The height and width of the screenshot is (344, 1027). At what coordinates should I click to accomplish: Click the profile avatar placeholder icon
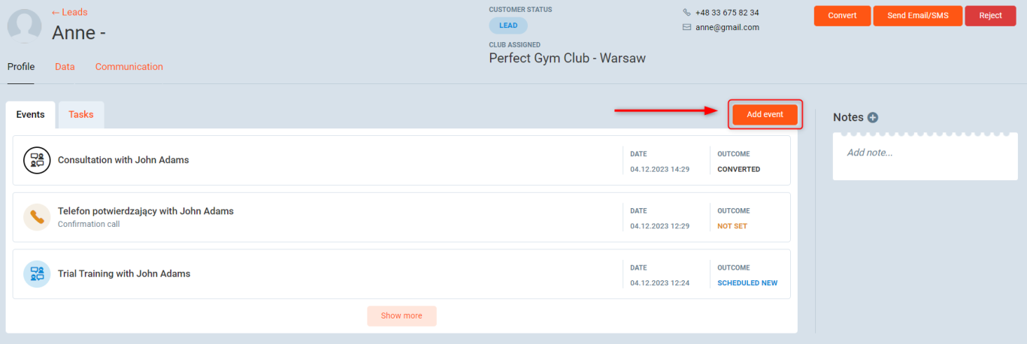(24, 26)
